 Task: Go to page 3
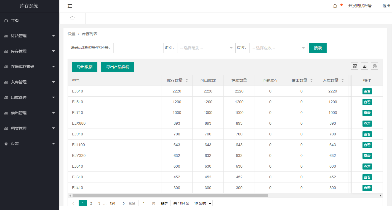[x=99, y=203]
